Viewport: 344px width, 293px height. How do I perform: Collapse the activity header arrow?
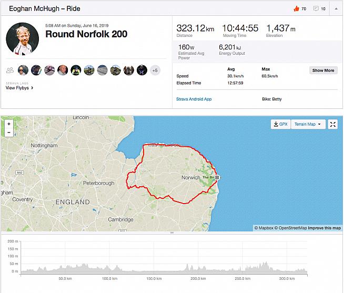tap(336, 9)
